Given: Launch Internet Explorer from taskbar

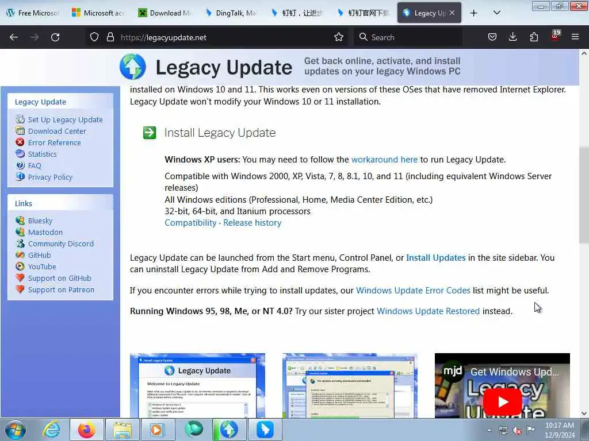Looking at the screenshot, I should [x=51, y=430].
